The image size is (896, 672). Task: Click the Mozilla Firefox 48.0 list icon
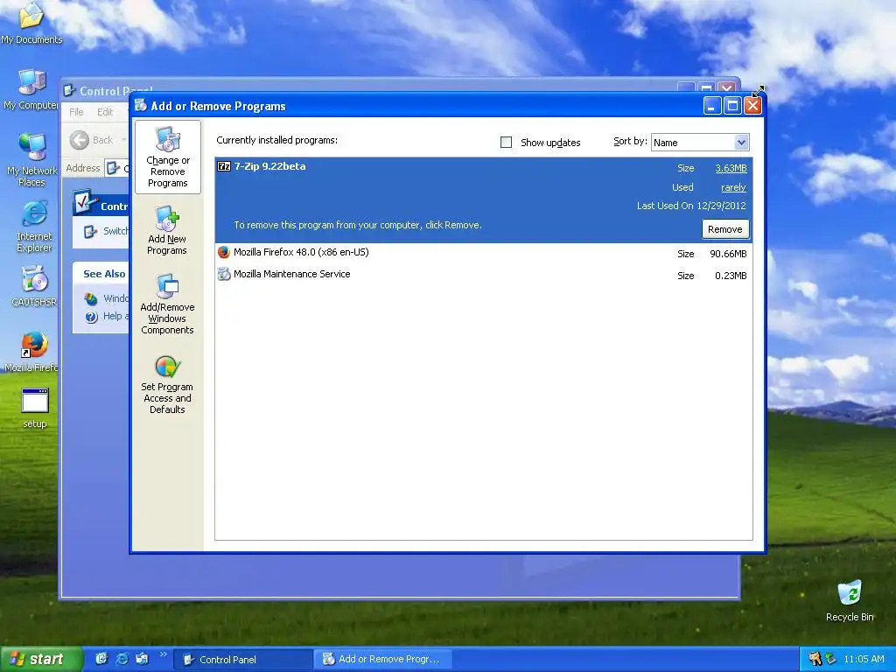point(224,252)
